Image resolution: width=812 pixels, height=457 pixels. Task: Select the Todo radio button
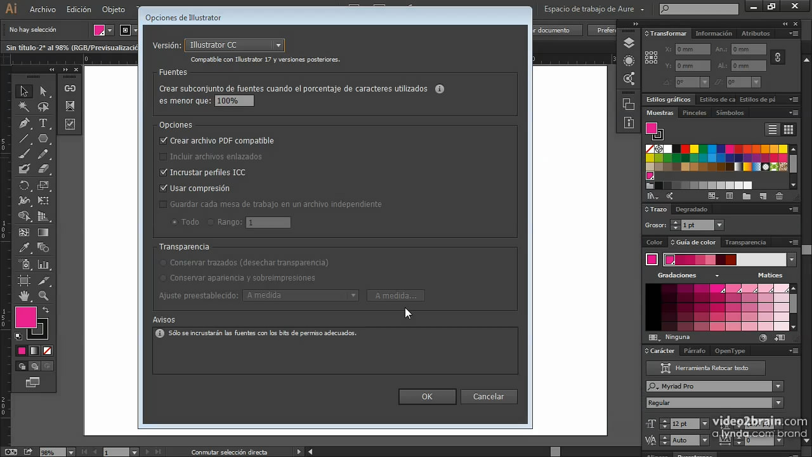point(175,222)
